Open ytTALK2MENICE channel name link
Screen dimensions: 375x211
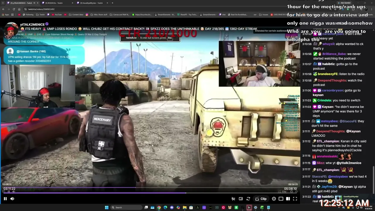tap(32, 24)
